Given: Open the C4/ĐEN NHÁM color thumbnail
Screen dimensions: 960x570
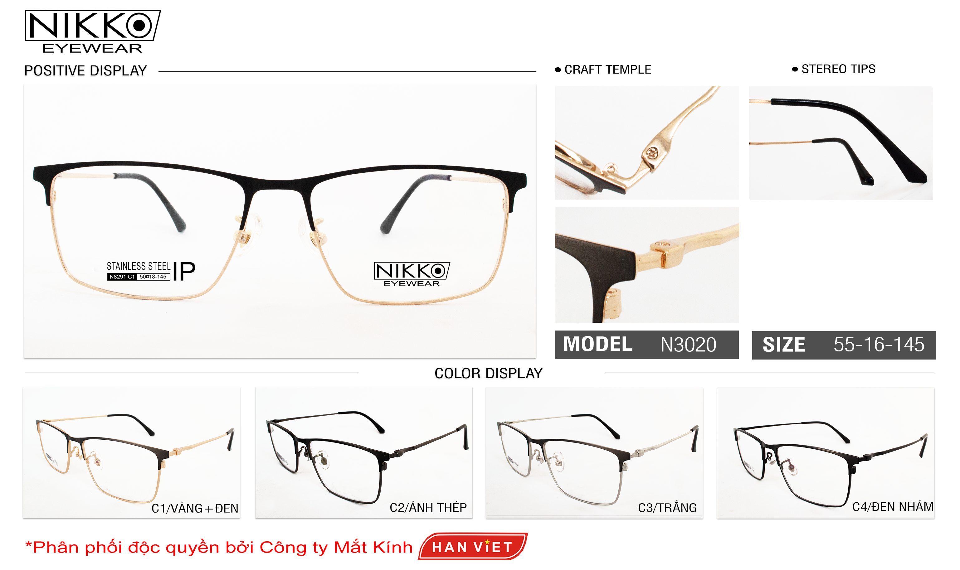Looking at the screenshot, I should click(x=826, y=452).
